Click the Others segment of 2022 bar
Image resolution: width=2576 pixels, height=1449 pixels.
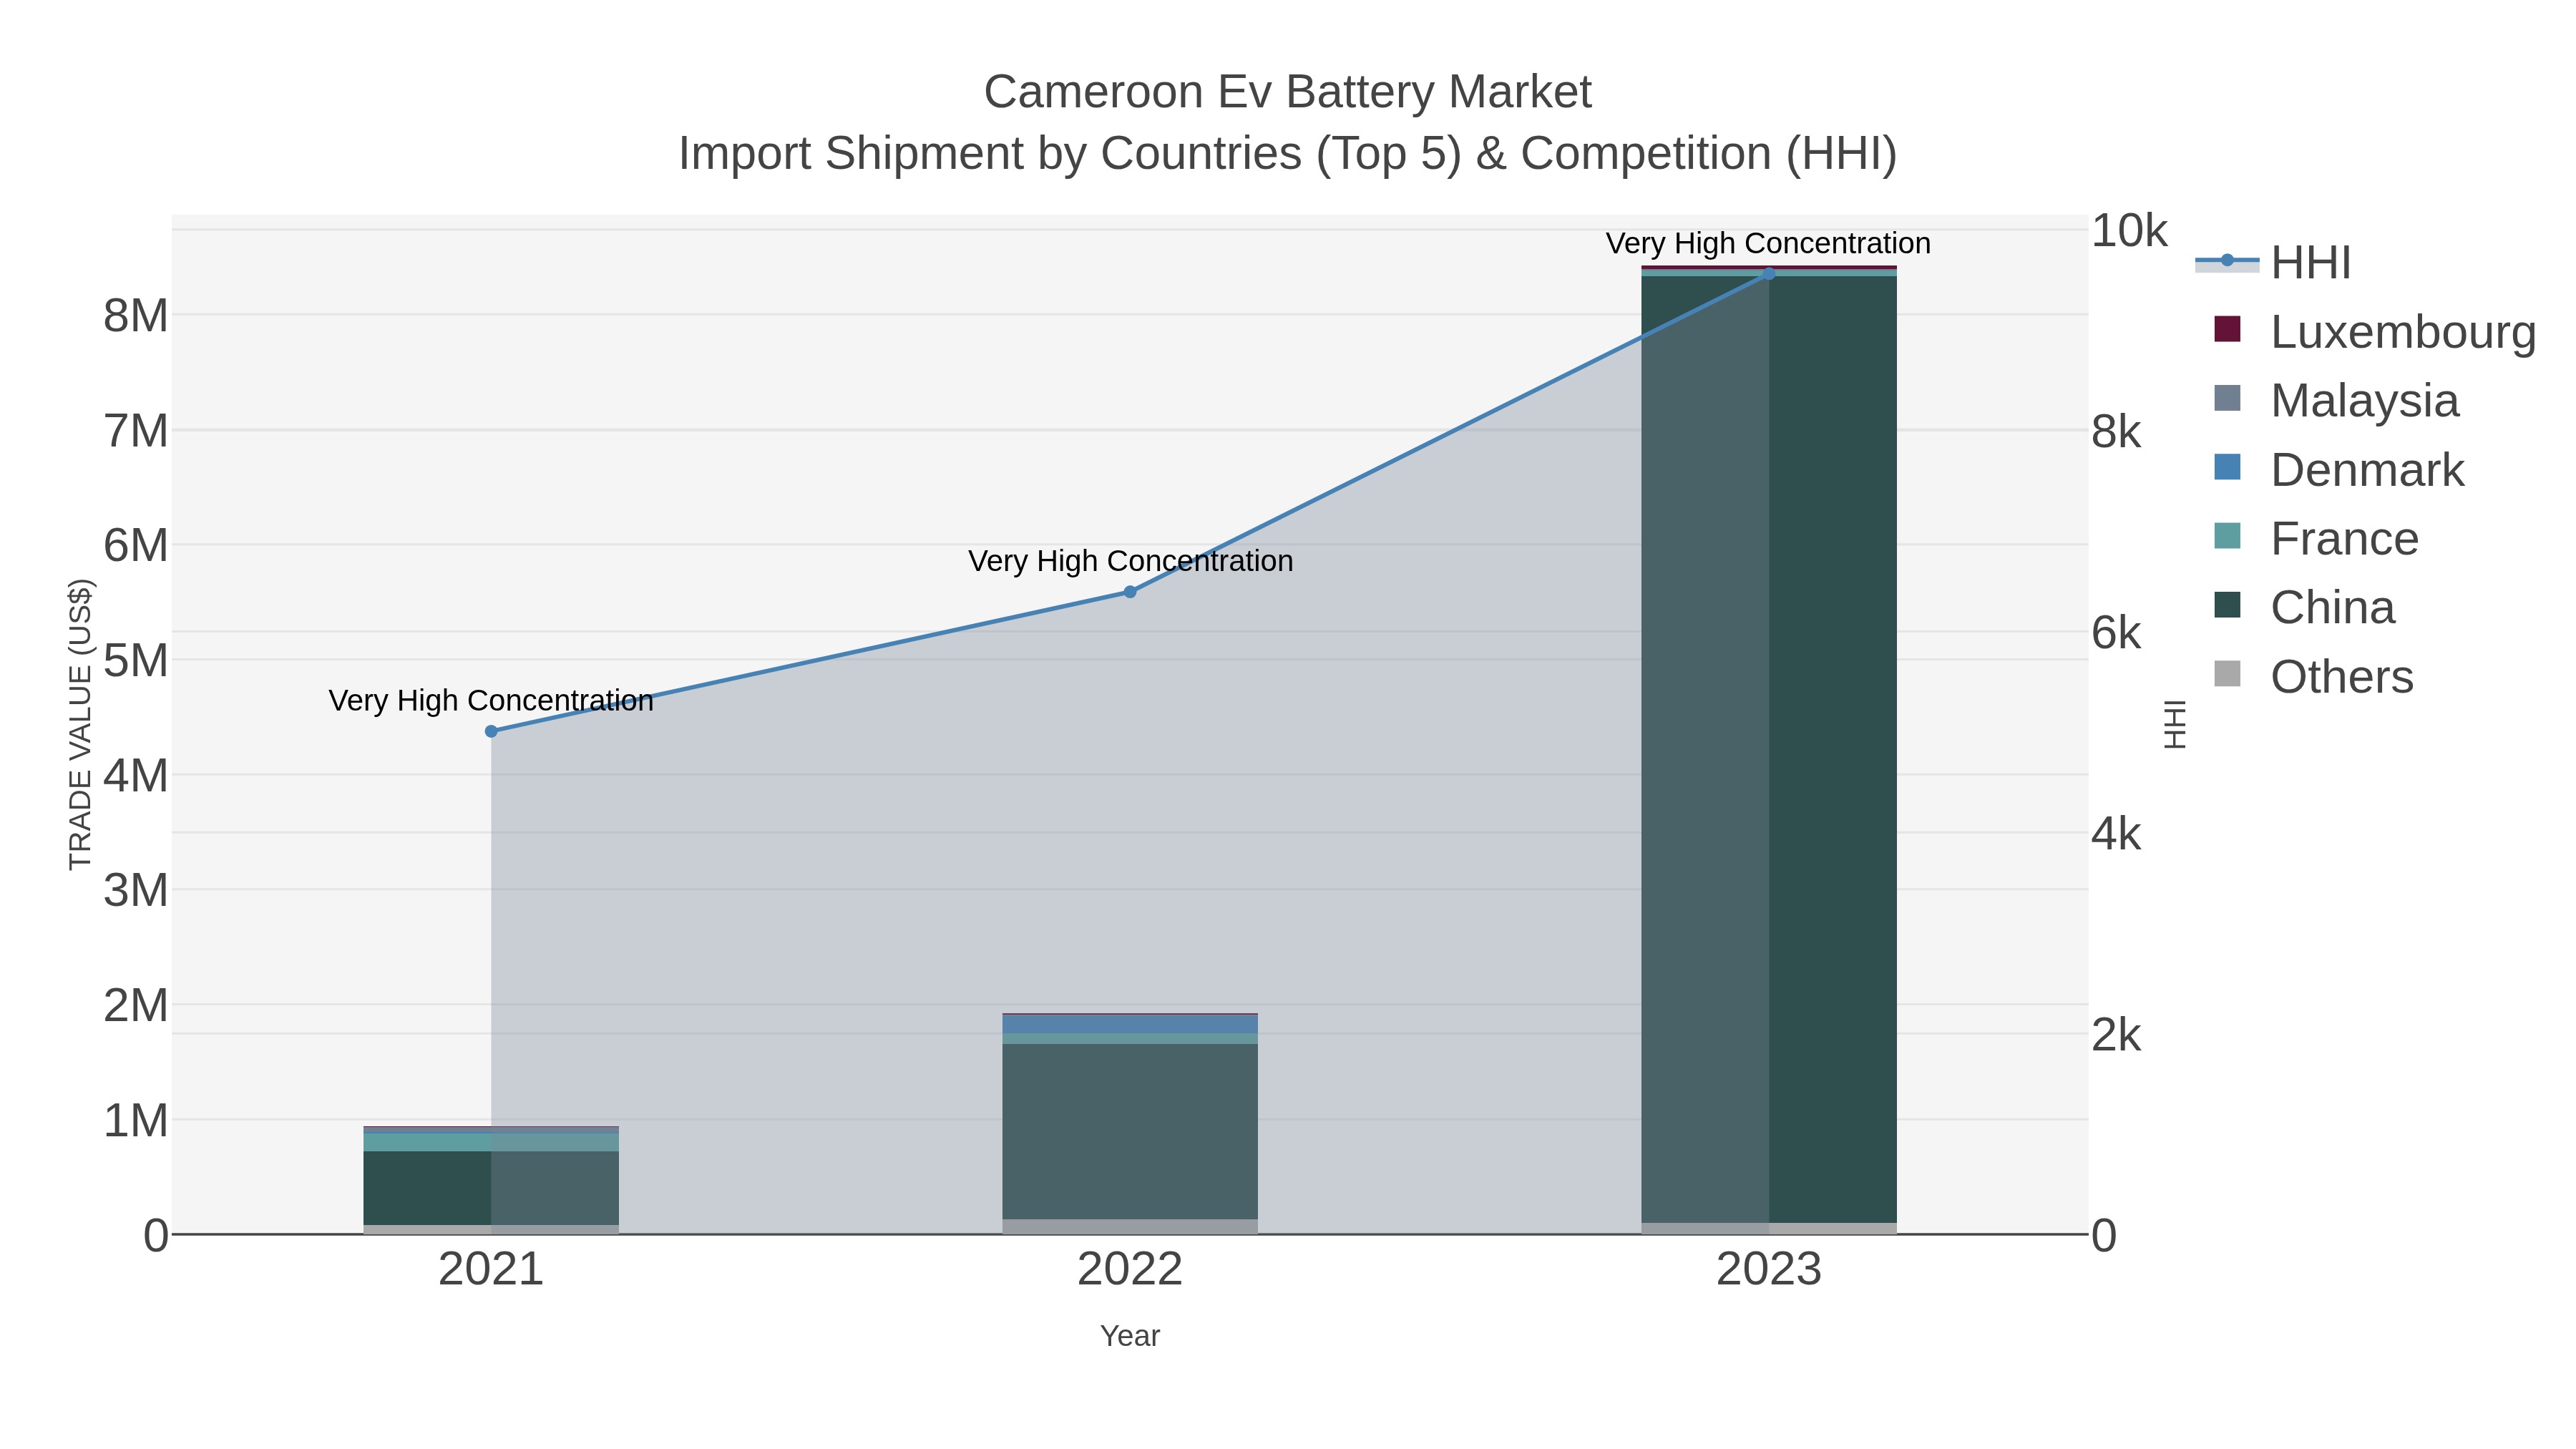click(1130, 1227)
